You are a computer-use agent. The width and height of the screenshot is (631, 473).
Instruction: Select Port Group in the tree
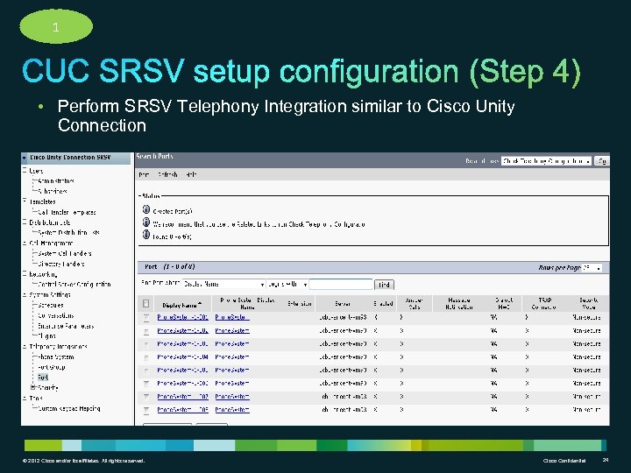[51, 367]
